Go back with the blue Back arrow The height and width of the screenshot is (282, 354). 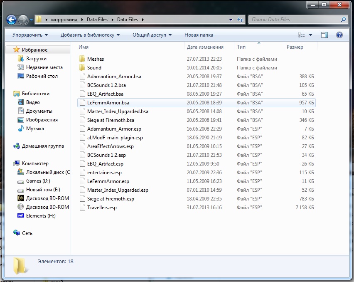coord(11,20)
